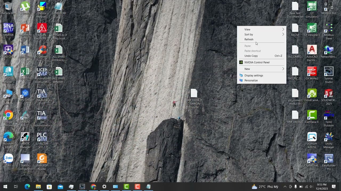Choose Refresh from the context menu
Screen dimensions: 341x191
pyautogui.click(x=262, y=39)
